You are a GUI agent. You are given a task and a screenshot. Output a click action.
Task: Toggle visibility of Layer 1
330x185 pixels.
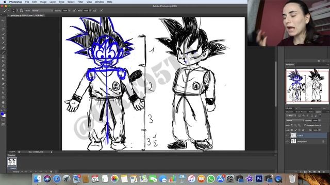(x=288, y=136)
